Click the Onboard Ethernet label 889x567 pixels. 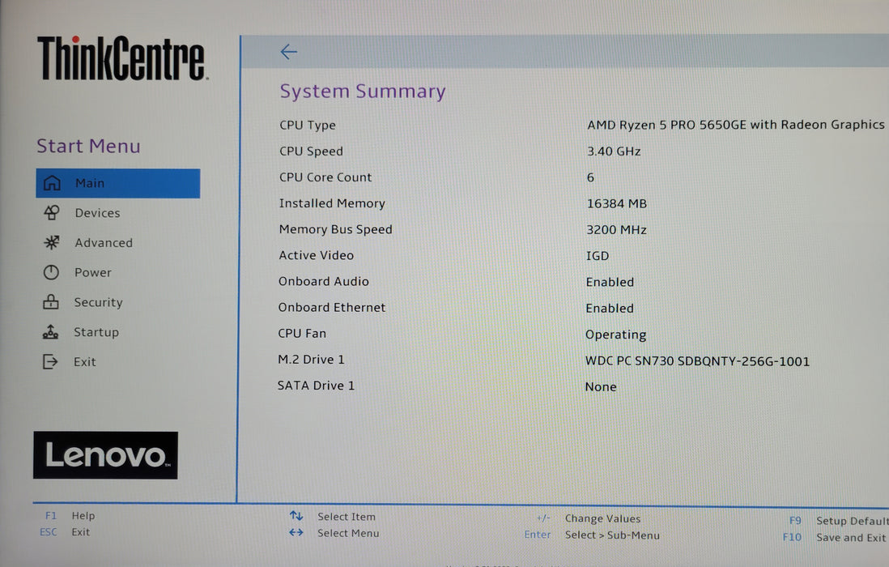[332, 308]
